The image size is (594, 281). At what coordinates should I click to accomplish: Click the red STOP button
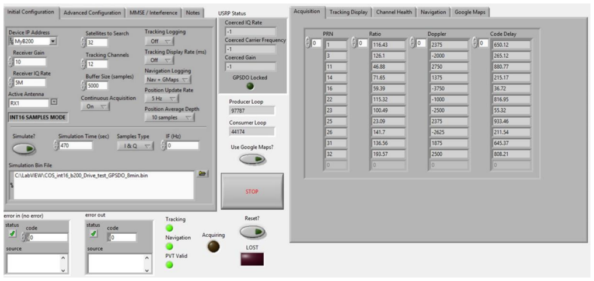pyautogui.click(x=252, y=191)
